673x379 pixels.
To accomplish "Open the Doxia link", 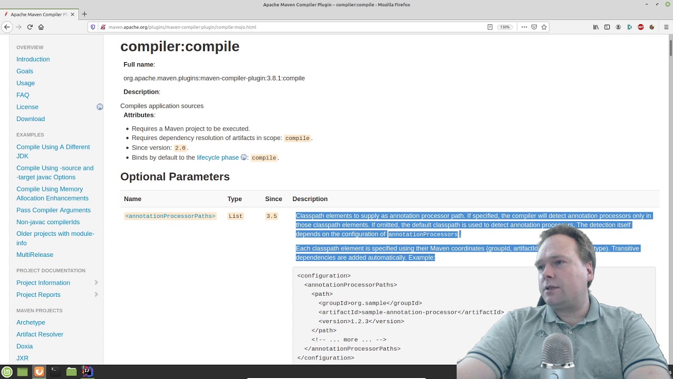I will pos(25,346).
